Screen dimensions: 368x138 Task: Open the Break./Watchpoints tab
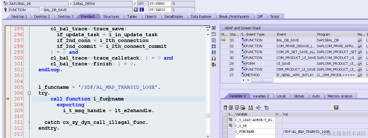pos(234,16)
